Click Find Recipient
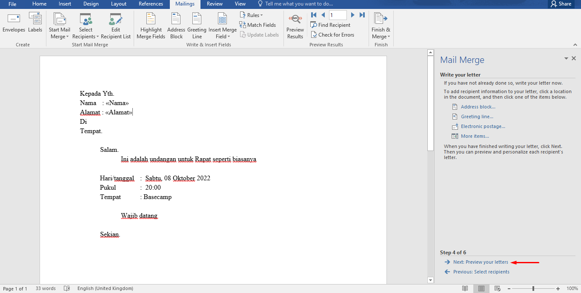This screenshot has width=581, height=293. pyautogui.click(x=330, y=25)
